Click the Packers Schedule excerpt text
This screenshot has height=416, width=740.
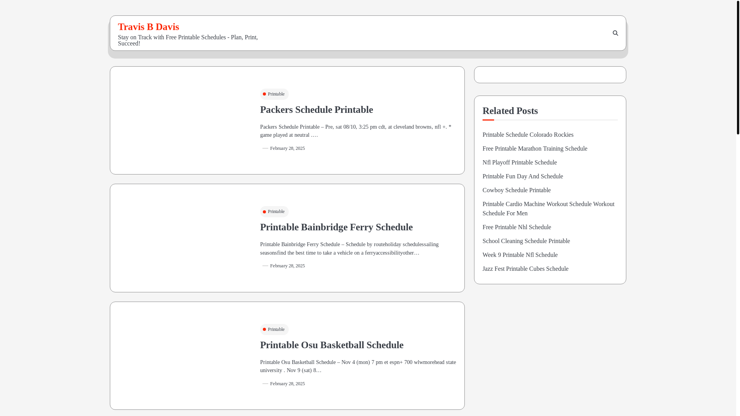(x=356, y=131)
